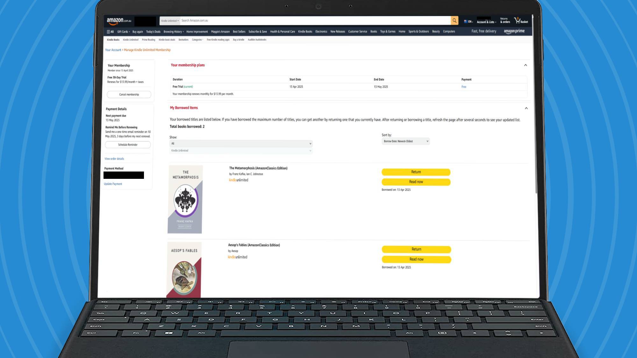
Task: Select Kindle book deals tab
Action: (167, 40)
